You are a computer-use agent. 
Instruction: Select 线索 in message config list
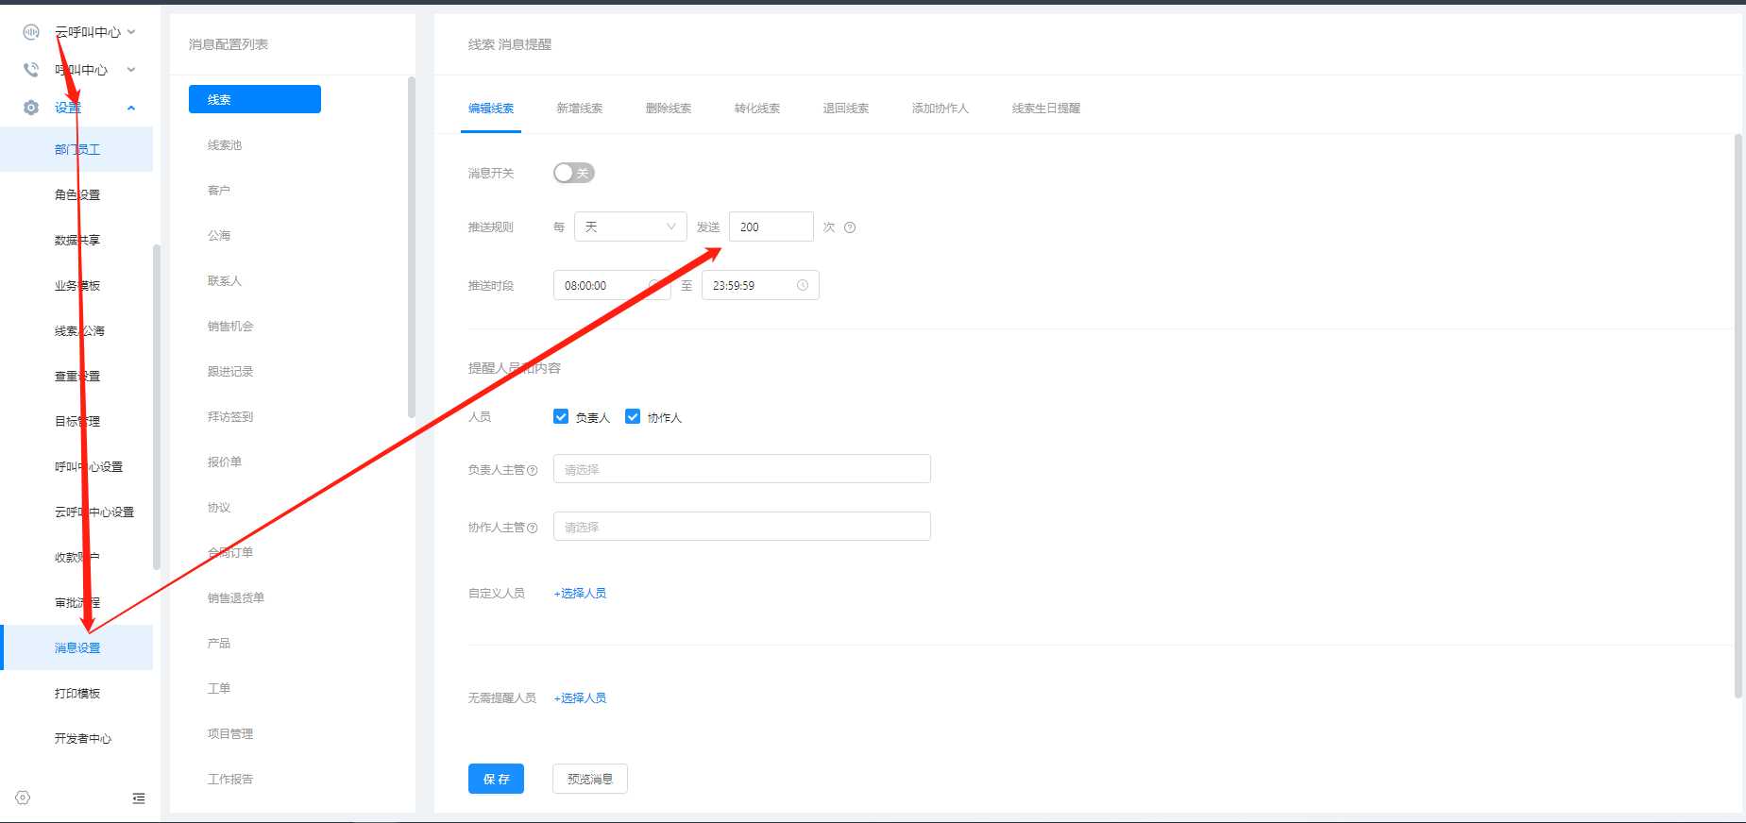click(255, 99)
